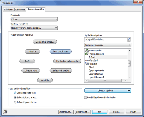Choose Zobrazit pouze ikonu option
Image resolution: width=144 pixels, height=117 pixels.
[15, 102]
